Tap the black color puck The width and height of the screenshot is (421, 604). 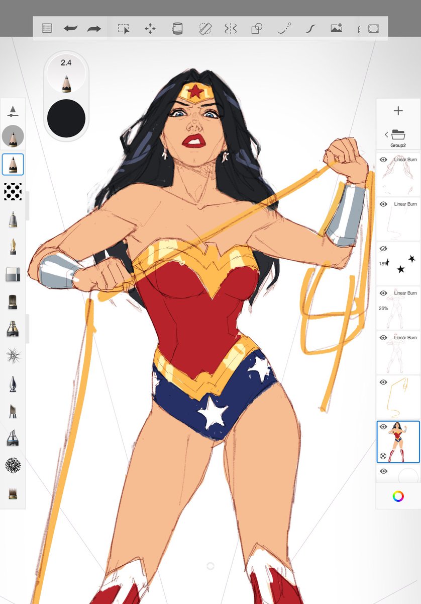(66, 118)
